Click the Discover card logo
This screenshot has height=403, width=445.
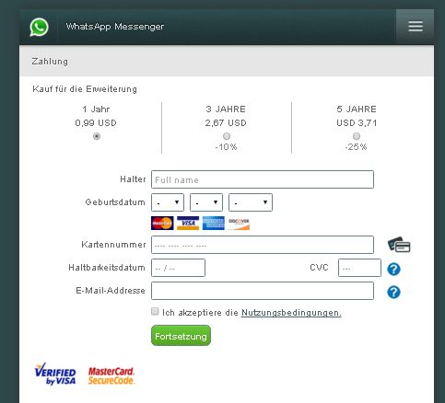[239, 223]
